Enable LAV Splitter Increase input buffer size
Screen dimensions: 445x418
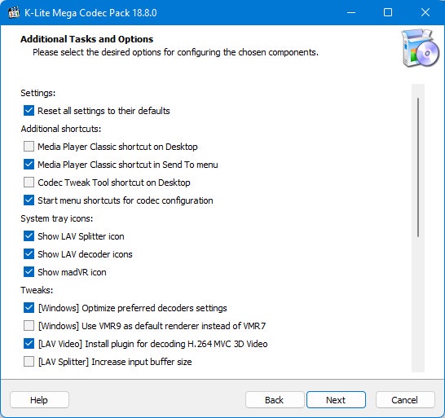(29, 361)
